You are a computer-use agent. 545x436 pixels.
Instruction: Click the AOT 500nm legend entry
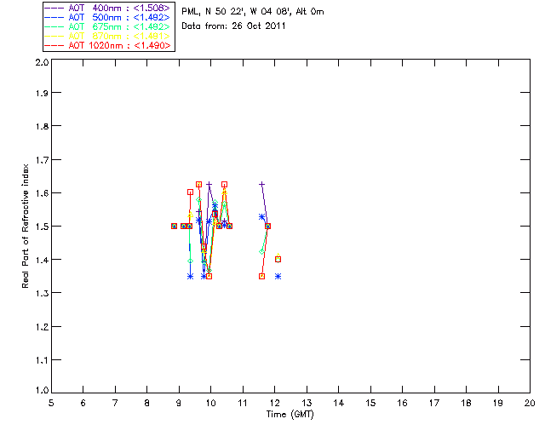[x=108, y=17]
